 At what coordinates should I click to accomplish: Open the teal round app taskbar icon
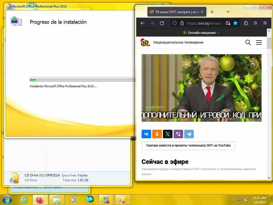(x=90, y=199)
